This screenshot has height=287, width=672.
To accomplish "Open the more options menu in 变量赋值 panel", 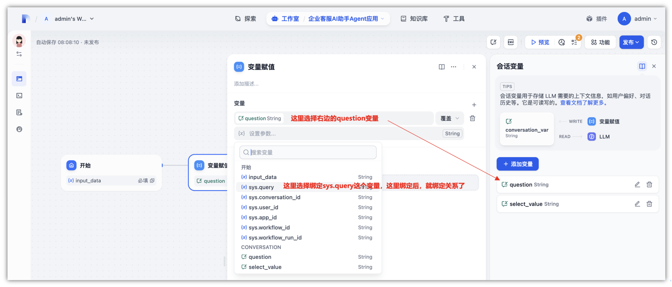I will pyautogui.click(x=453, y=67).
